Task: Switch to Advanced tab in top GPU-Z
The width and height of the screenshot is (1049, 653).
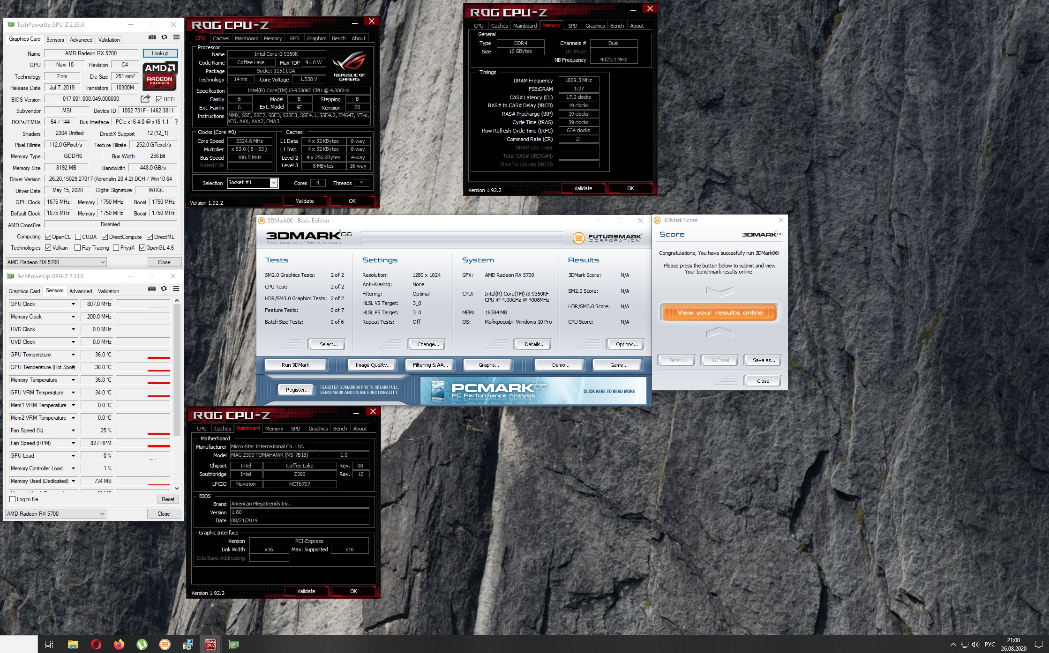Action: coord(81,39)
